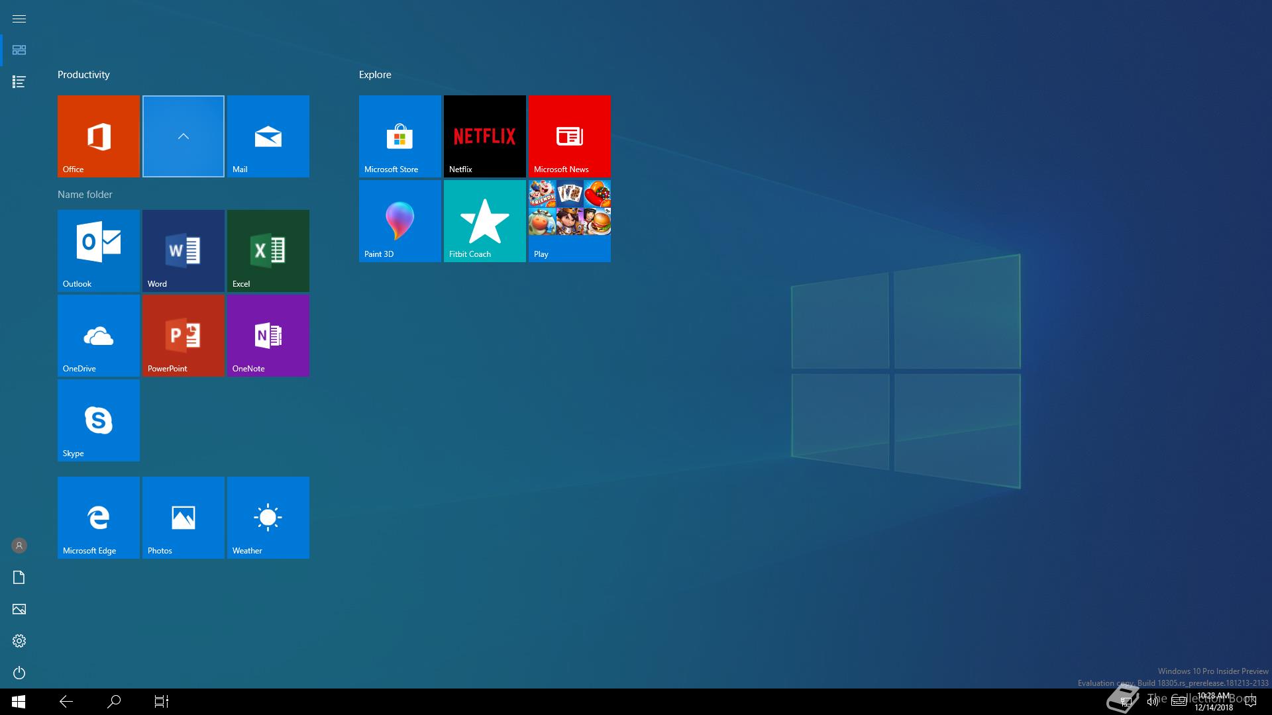Open the PowerPoint tile
The height and width of the screenshot is (715, 1272).
[184, 336]
